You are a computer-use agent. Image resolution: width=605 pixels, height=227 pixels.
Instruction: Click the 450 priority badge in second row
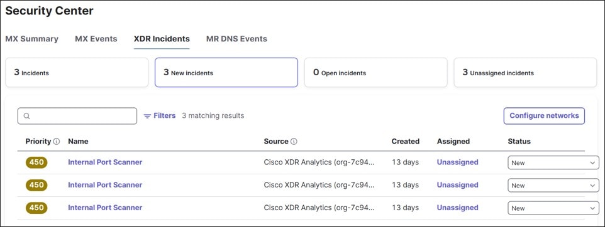[36, 185]
